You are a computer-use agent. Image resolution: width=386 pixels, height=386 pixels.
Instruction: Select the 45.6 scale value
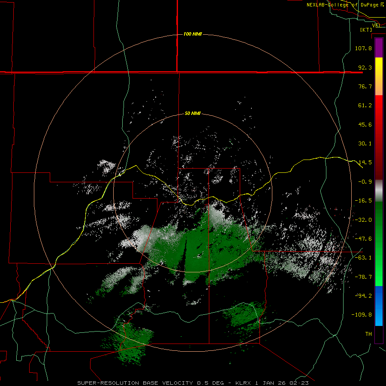tap(365, 124)
